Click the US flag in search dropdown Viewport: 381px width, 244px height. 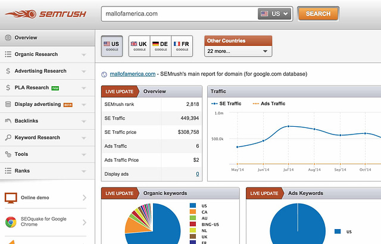click(264, 14)
